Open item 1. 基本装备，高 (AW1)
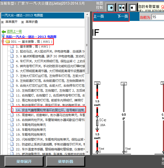 click(x=33, y=46)
